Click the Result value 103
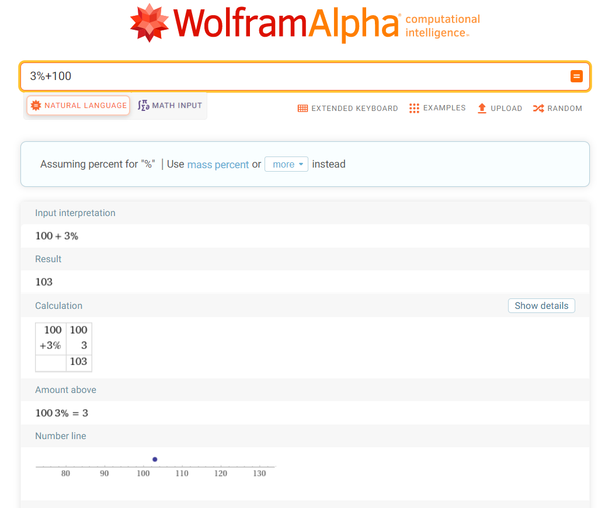This screenshot has height=508, width=598. click(x=44, y=282)
